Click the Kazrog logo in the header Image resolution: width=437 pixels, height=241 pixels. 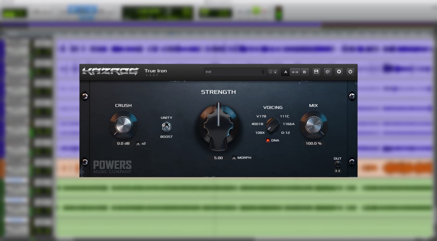(110, 71)
